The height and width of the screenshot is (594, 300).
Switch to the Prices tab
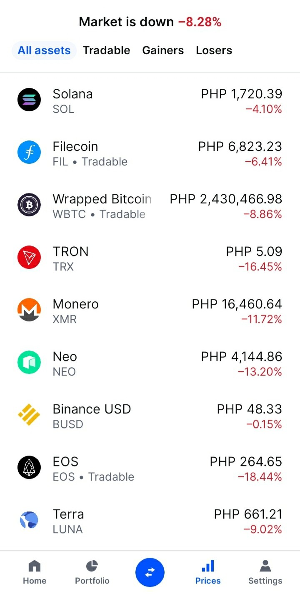coord(208,573)
